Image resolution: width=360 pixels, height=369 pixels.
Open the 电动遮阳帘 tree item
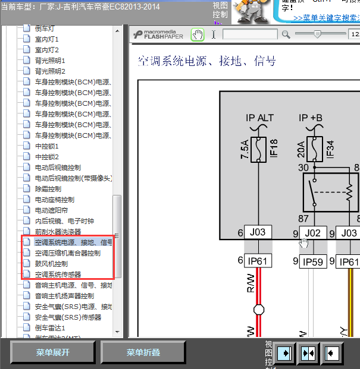tap(51, 210)
